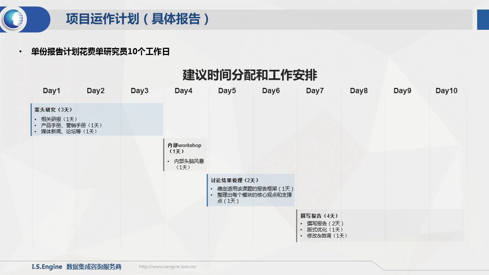The image size is (489, 275).
Task: Click the I.S.Engine footer brand text
Action: [x=47, y=267]
